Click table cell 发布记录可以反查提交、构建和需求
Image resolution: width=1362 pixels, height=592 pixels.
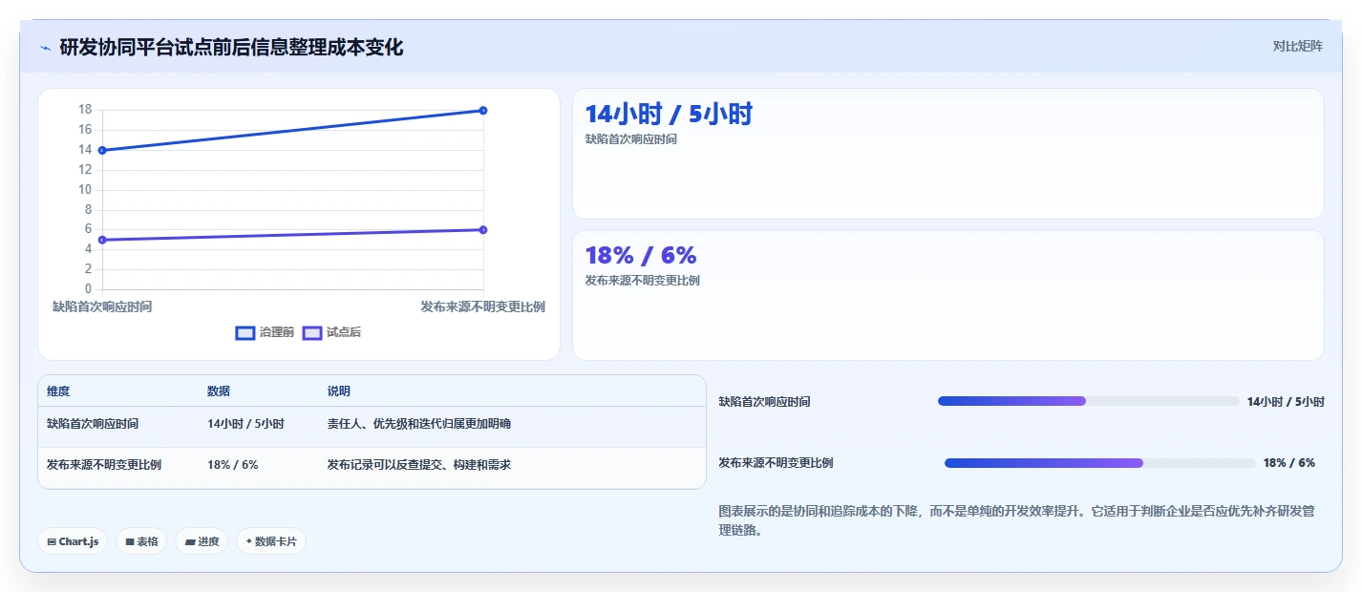tap(419, 465)
